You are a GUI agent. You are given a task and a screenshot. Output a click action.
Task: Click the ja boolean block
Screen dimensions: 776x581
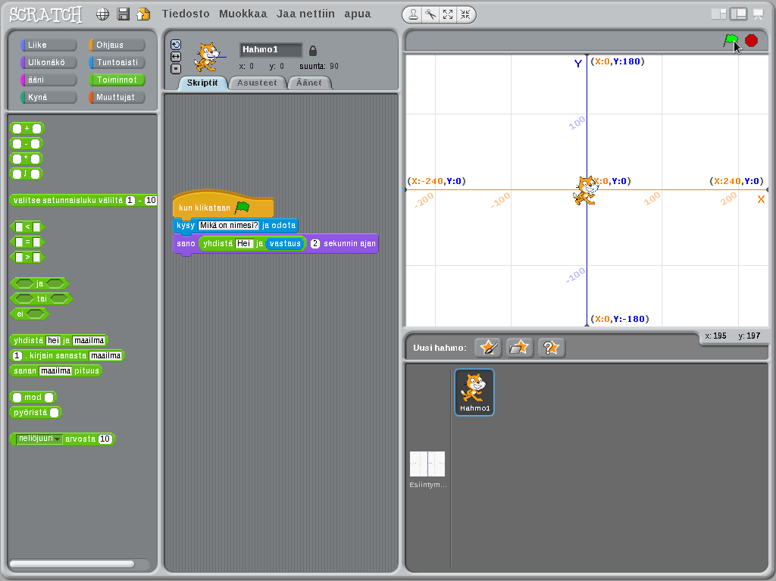[39, 283]
